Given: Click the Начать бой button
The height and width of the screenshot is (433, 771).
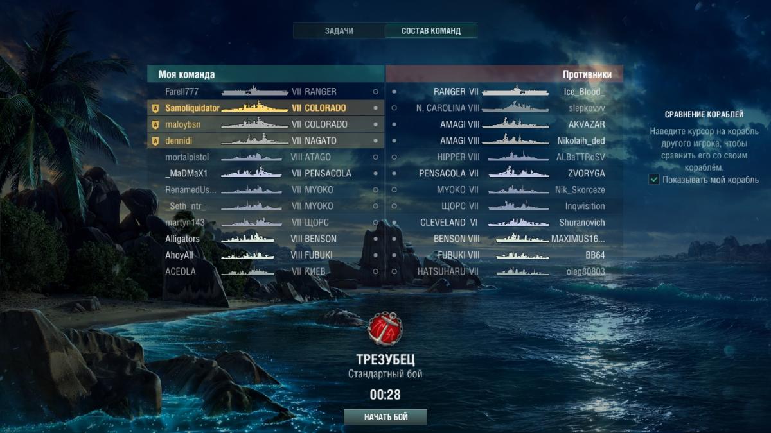Looking at the screenshot, I should click(385, 417).
